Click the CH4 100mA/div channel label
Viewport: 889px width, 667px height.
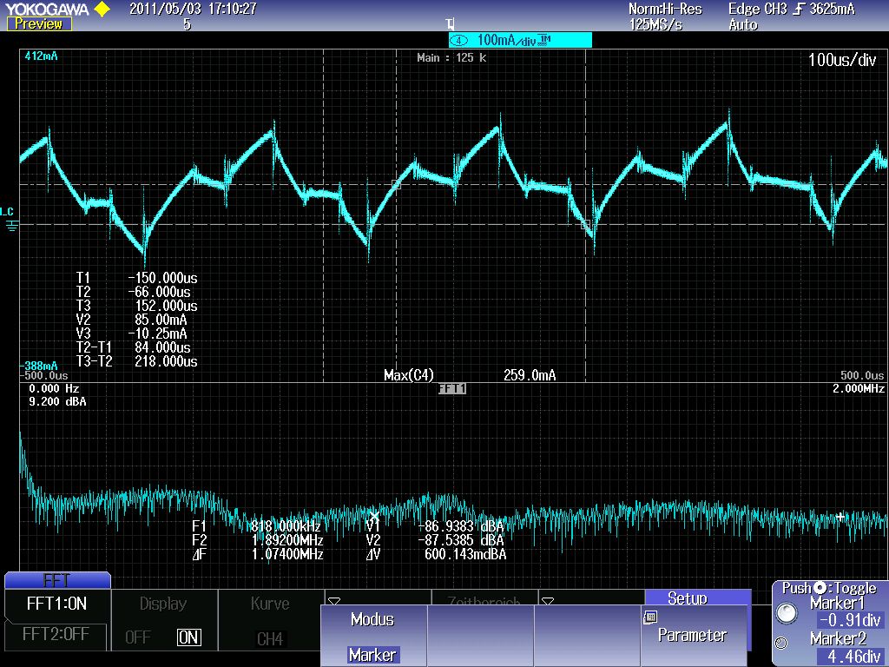tap(520, 40)
